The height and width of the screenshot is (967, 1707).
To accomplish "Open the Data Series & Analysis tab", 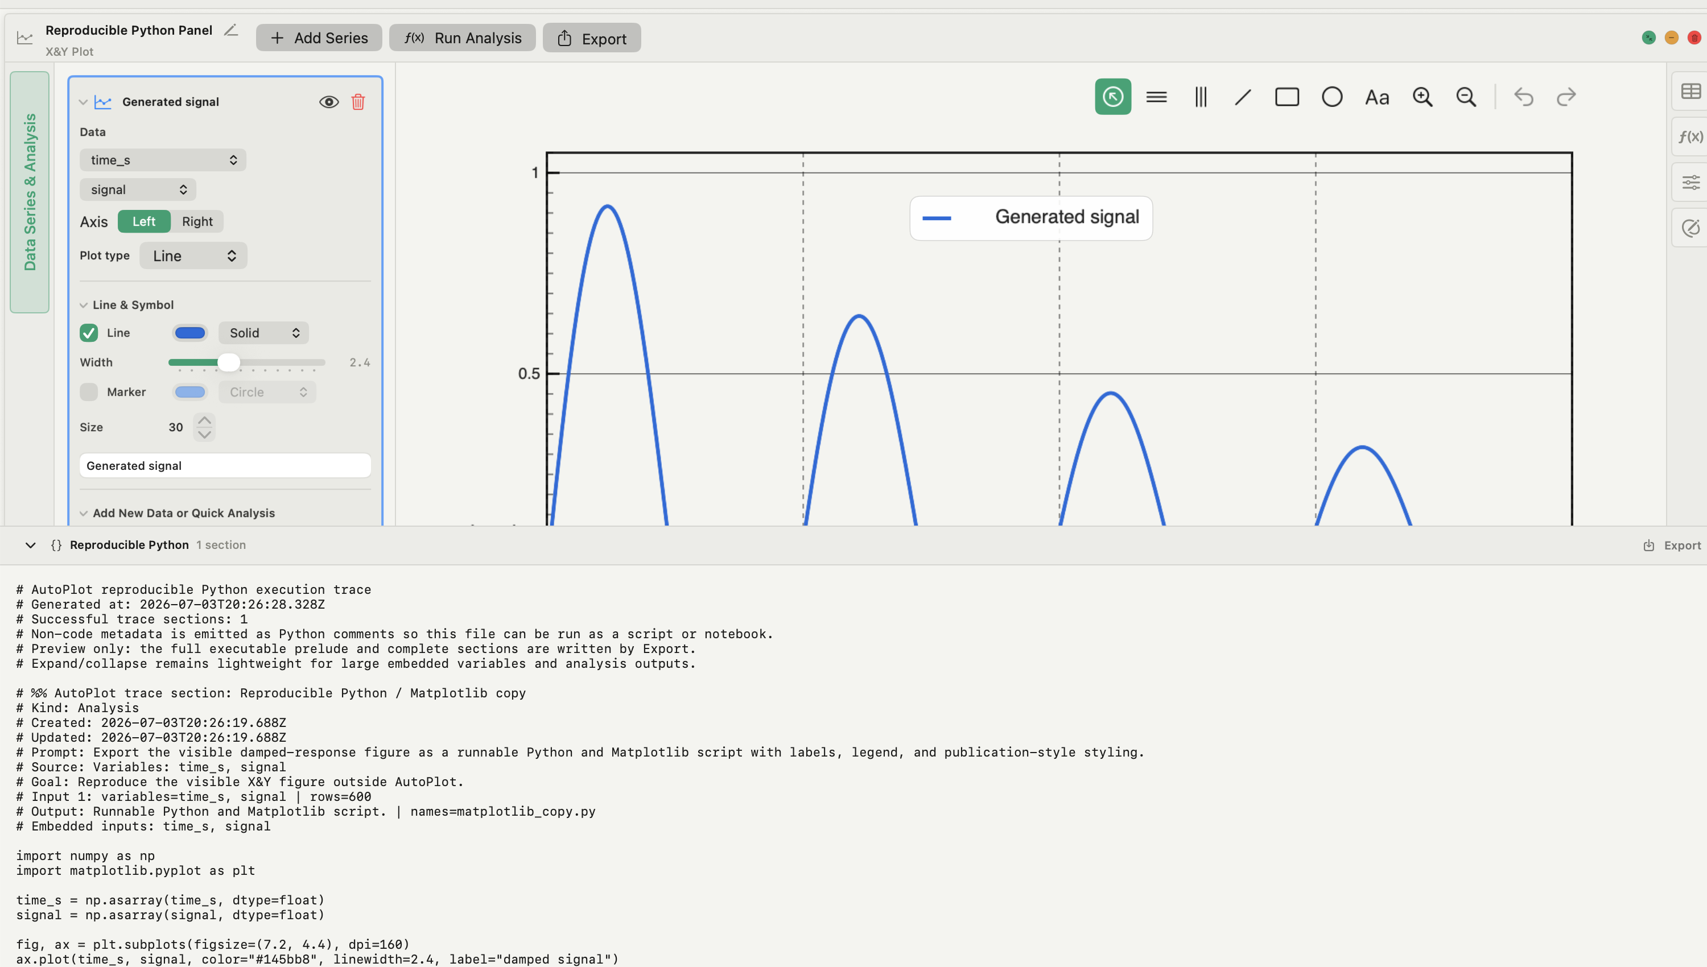I will click(x=30, y=192).
